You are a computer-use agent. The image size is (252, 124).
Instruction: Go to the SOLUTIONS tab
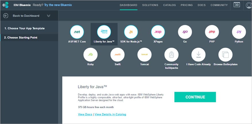point(150,5)
